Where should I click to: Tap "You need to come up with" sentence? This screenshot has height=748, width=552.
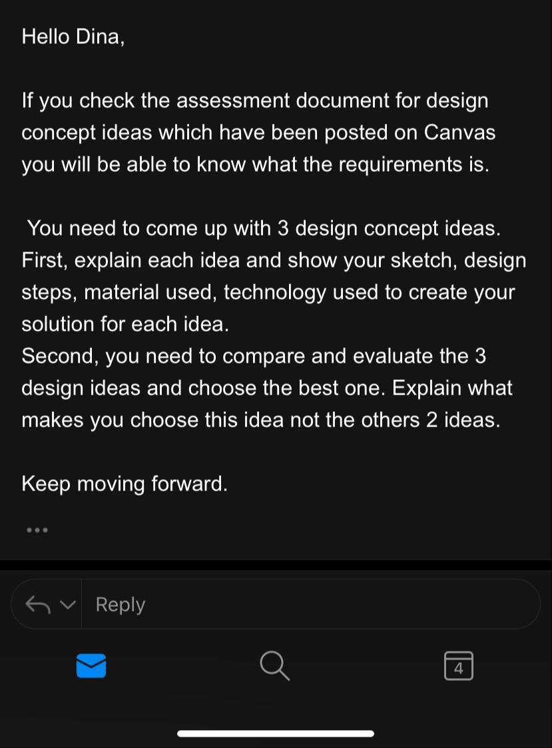[264, 228]
